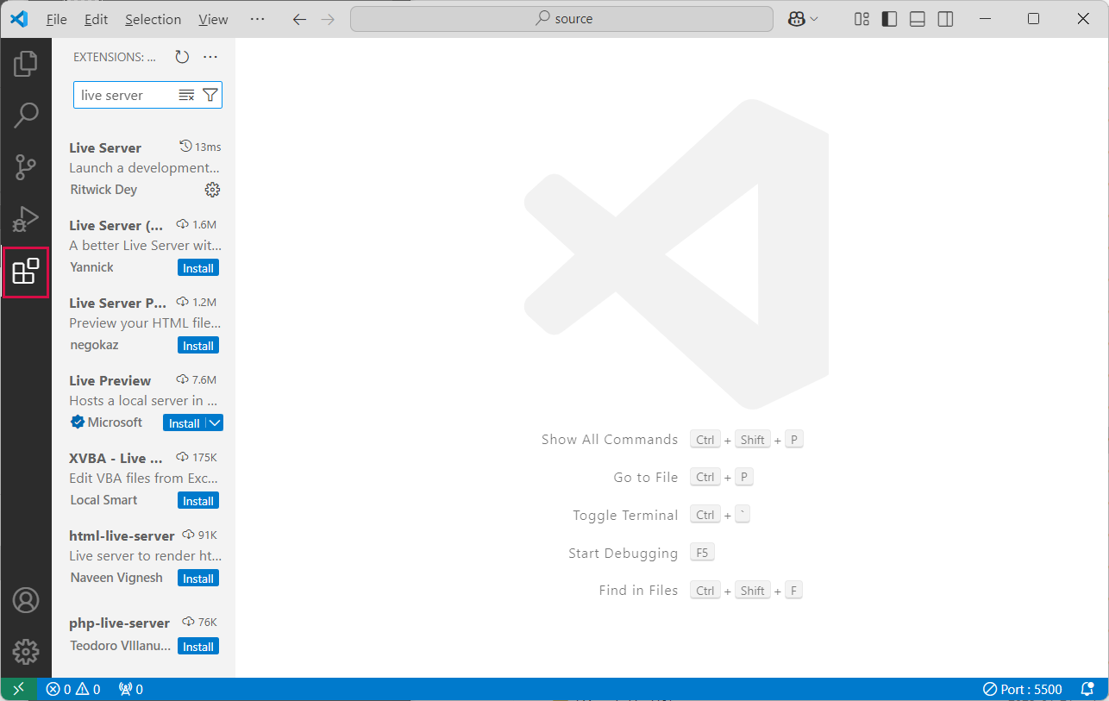Install XVBA extension by Local Smart
1109x701 pixels.
tap(198, 501)
